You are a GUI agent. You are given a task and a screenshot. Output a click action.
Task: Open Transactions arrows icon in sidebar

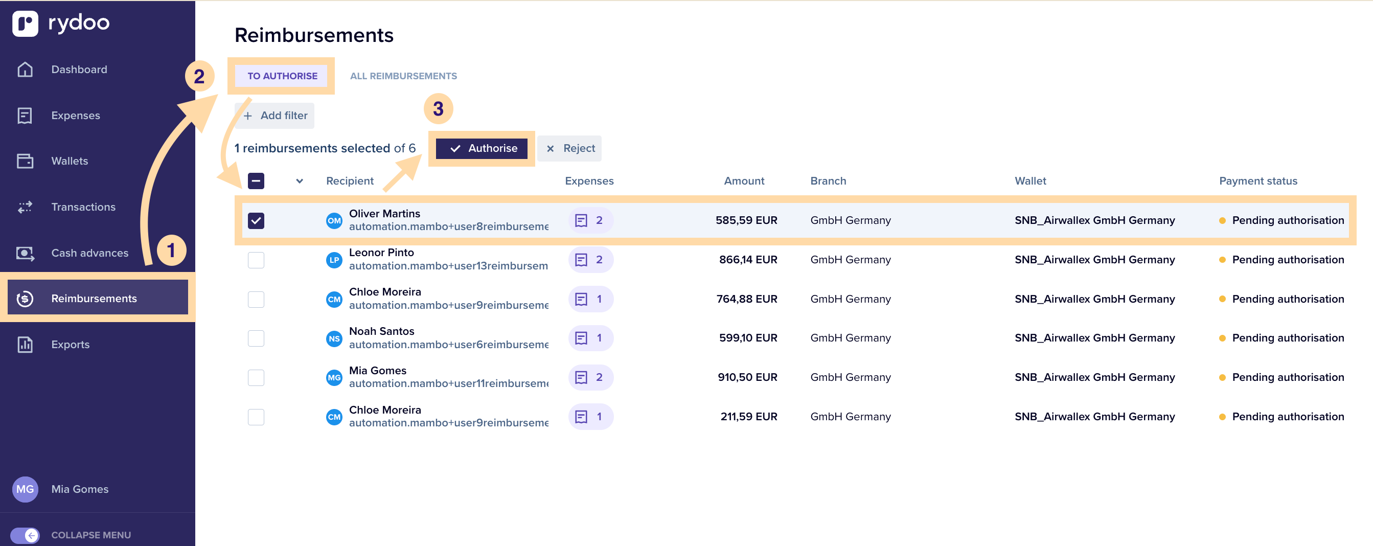[25, 207]
